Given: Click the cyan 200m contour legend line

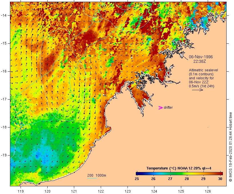Looking at the screenshot, I should click(x=92, y=178).
